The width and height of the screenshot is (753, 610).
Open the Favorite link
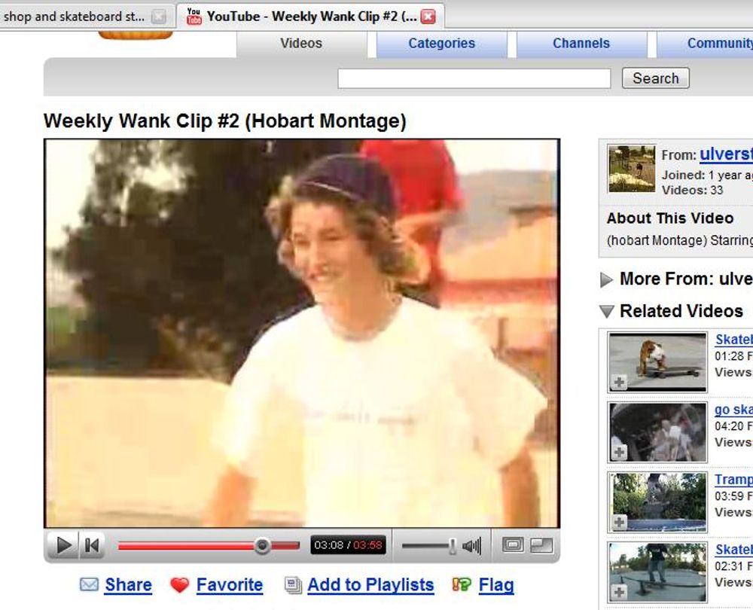[230, 584]
